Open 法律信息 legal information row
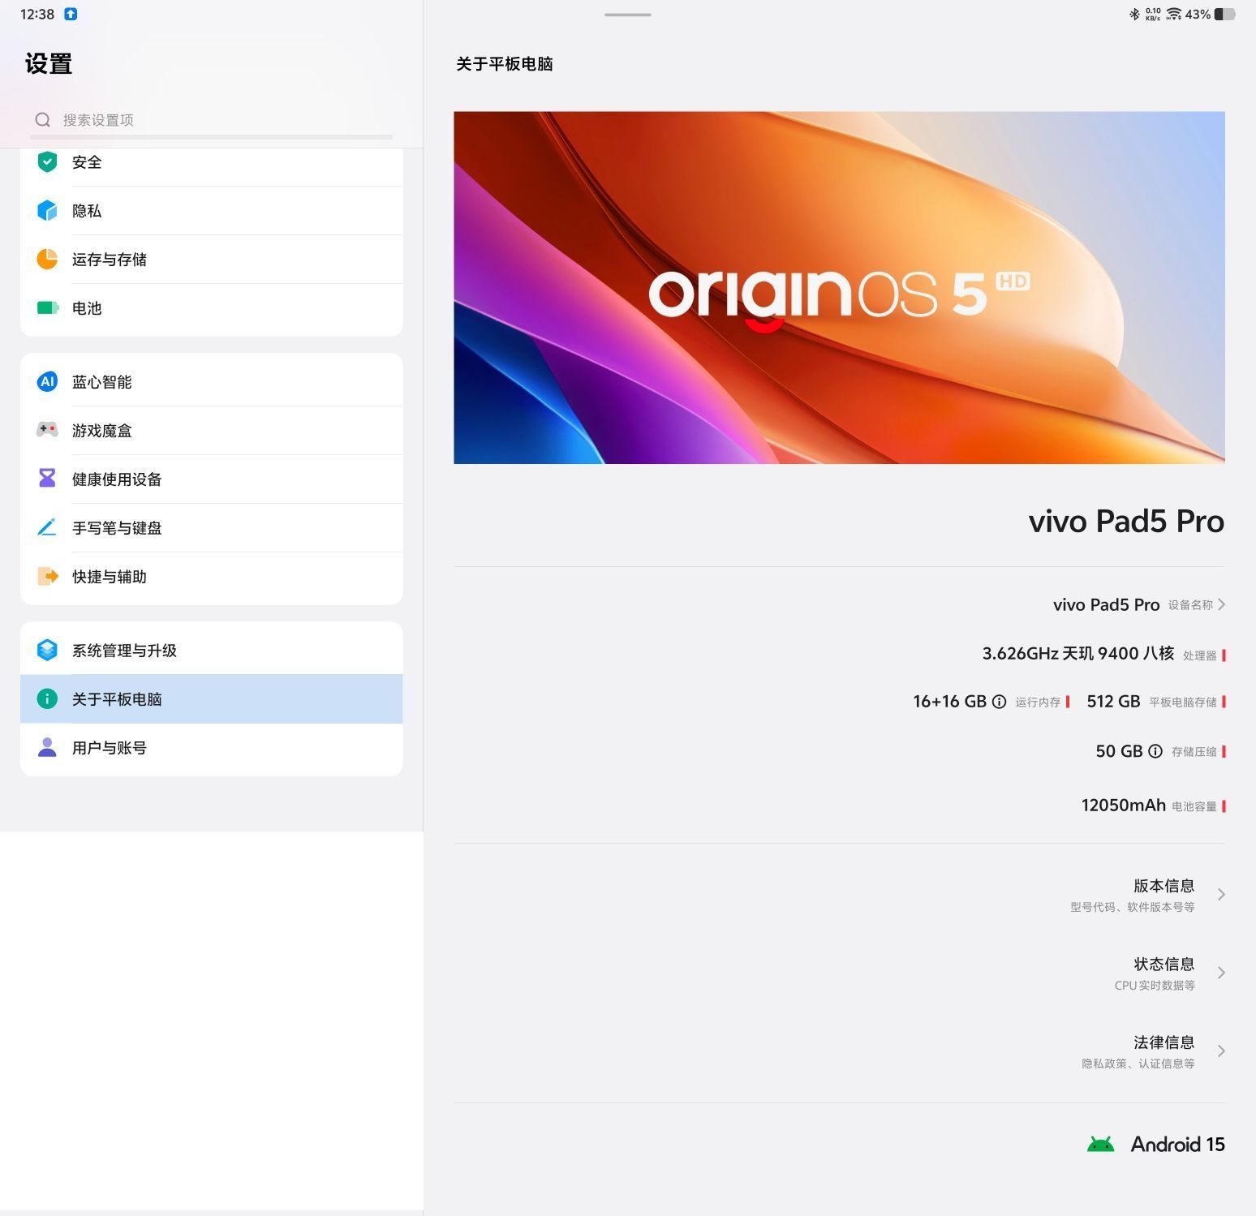This screenshot has width=1256, height=1216. [x=1164, y=1051]
